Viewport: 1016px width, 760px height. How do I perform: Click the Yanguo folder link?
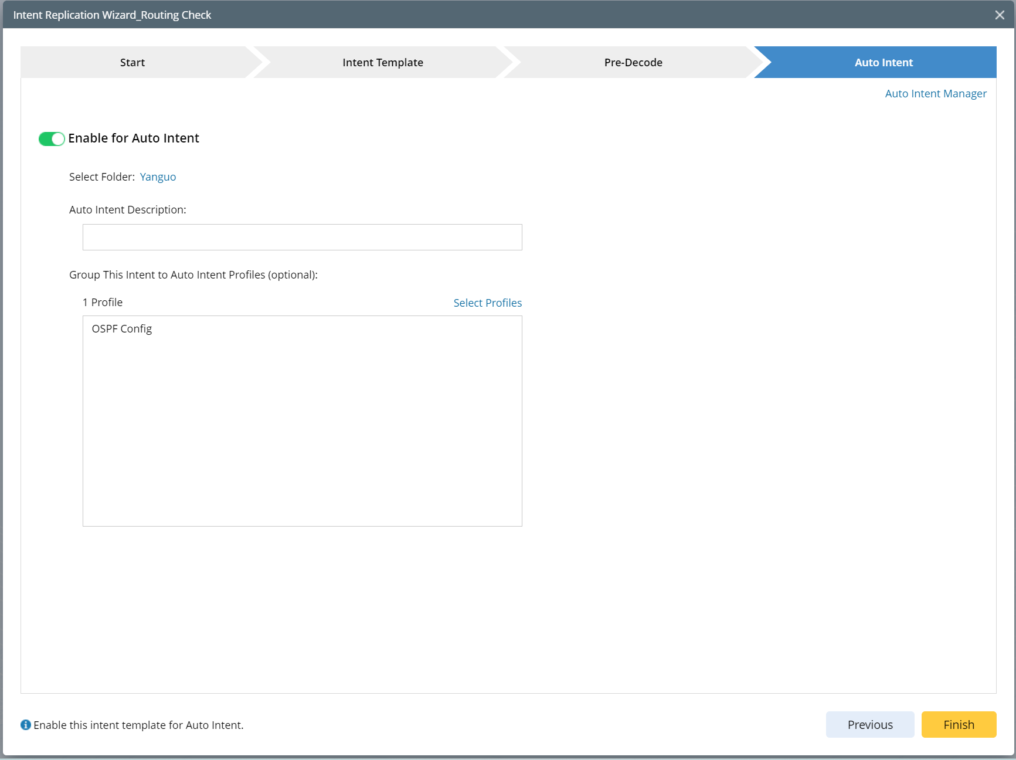158,177
